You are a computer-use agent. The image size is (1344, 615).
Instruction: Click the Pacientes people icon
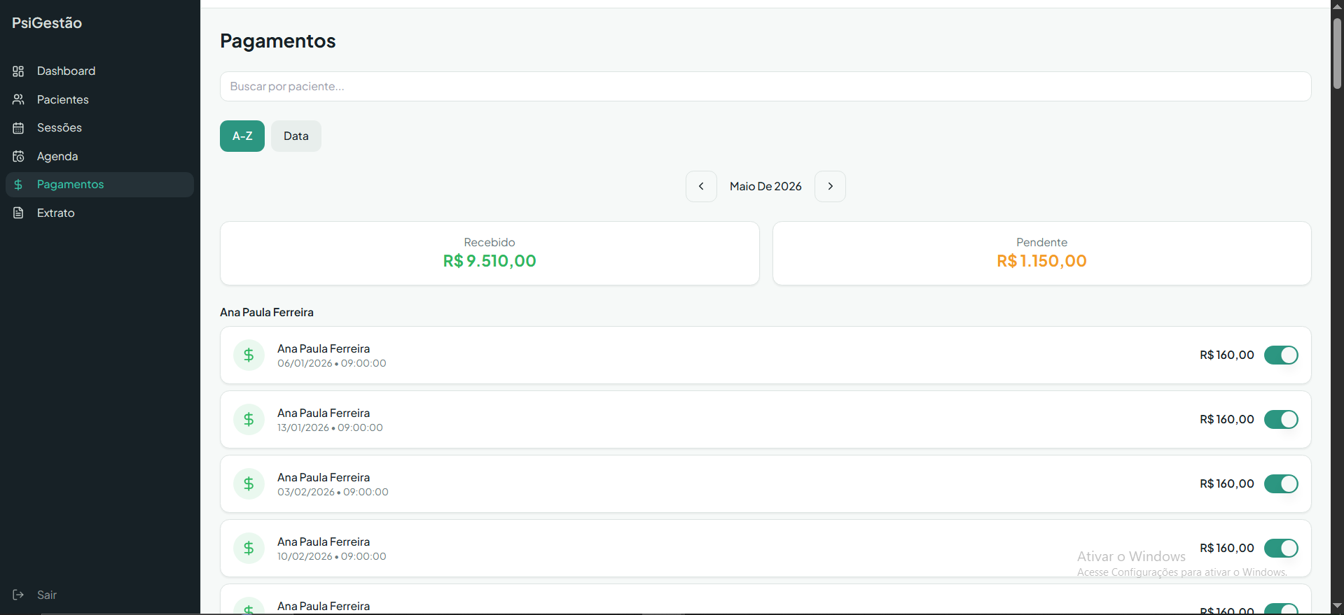tap(18, 99)
